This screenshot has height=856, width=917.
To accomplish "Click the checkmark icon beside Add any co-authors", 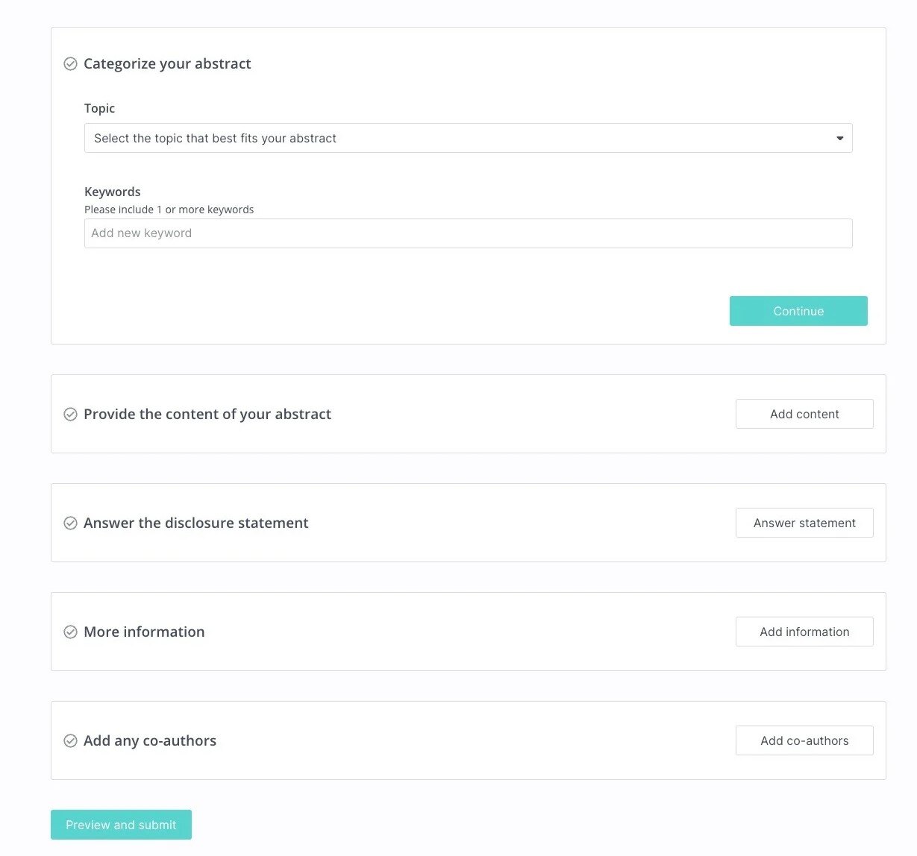I will coord(70,741).
